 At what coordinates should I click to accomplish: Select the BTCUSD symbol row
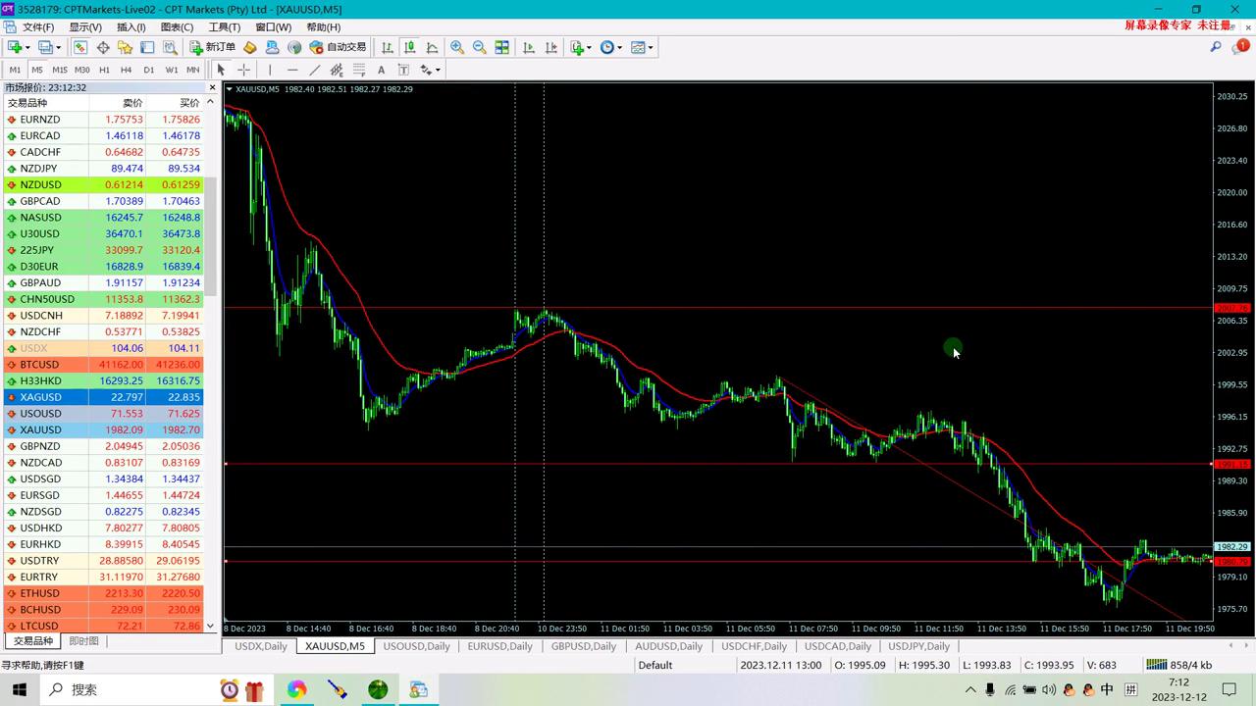pos(103,365)
